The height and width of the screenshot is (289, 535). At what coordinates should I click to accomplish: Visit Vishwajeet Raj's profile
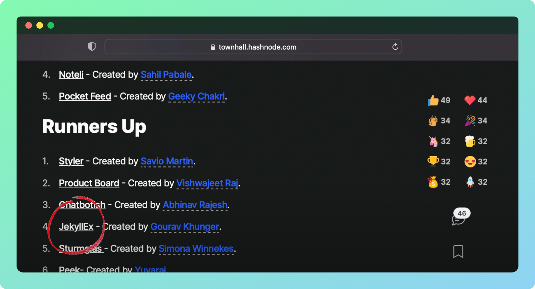click(207, 183)
